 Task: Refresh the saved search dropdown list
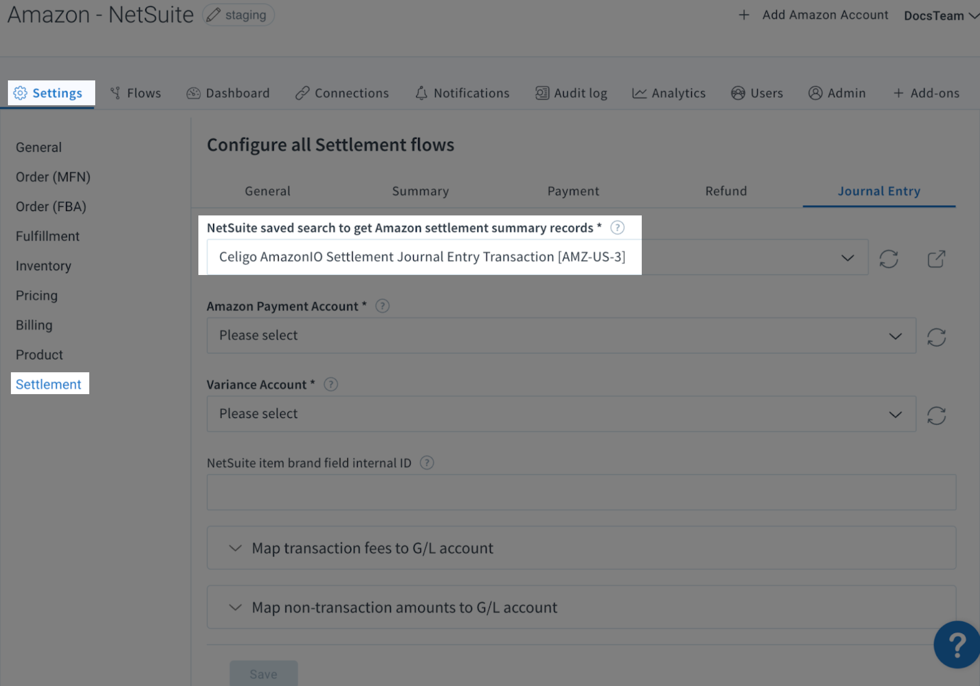tap(888, 259)
